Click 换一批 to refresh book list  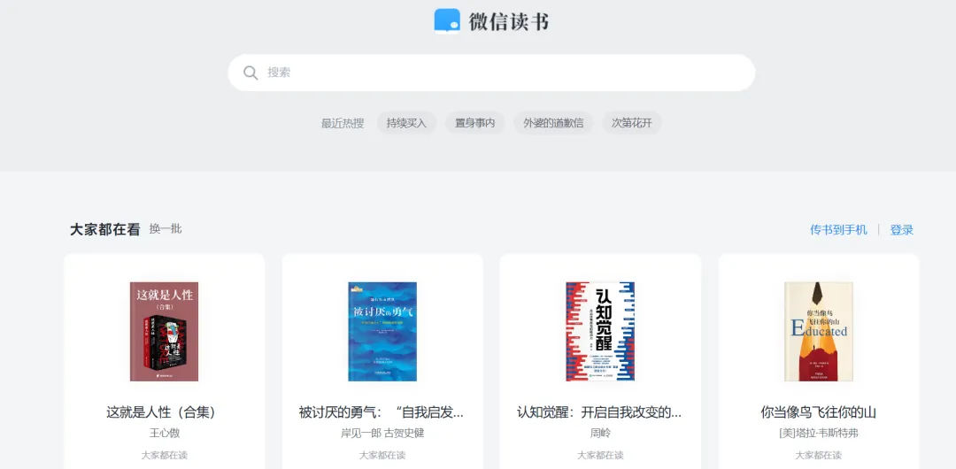(x=166, y=229)
